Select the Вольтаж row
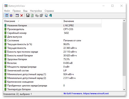This screenshot has width=129, height=99. pos(53,63)
